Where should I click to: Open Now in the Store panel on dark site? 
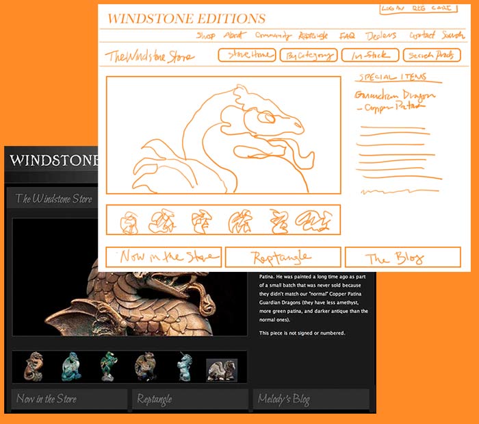pos(69,399)
